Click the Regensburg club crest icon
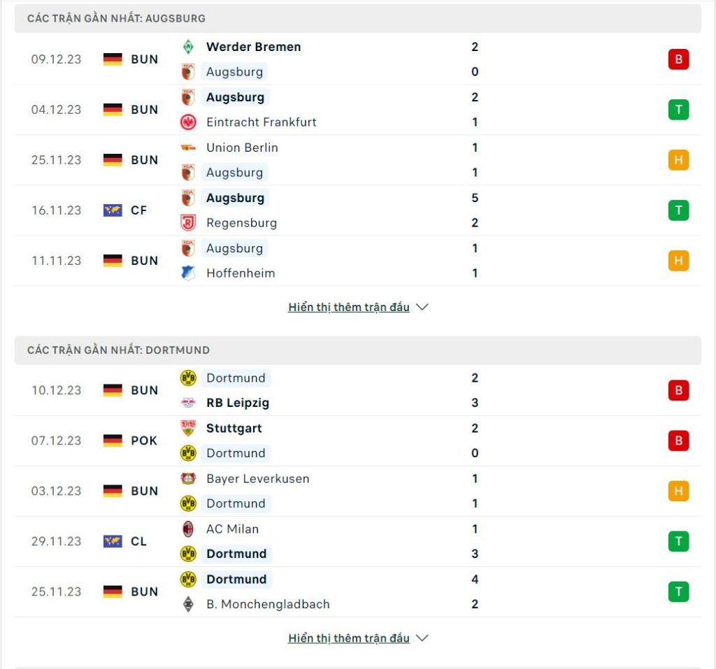Screen dimensions: 716x669 tap(188, 223)
